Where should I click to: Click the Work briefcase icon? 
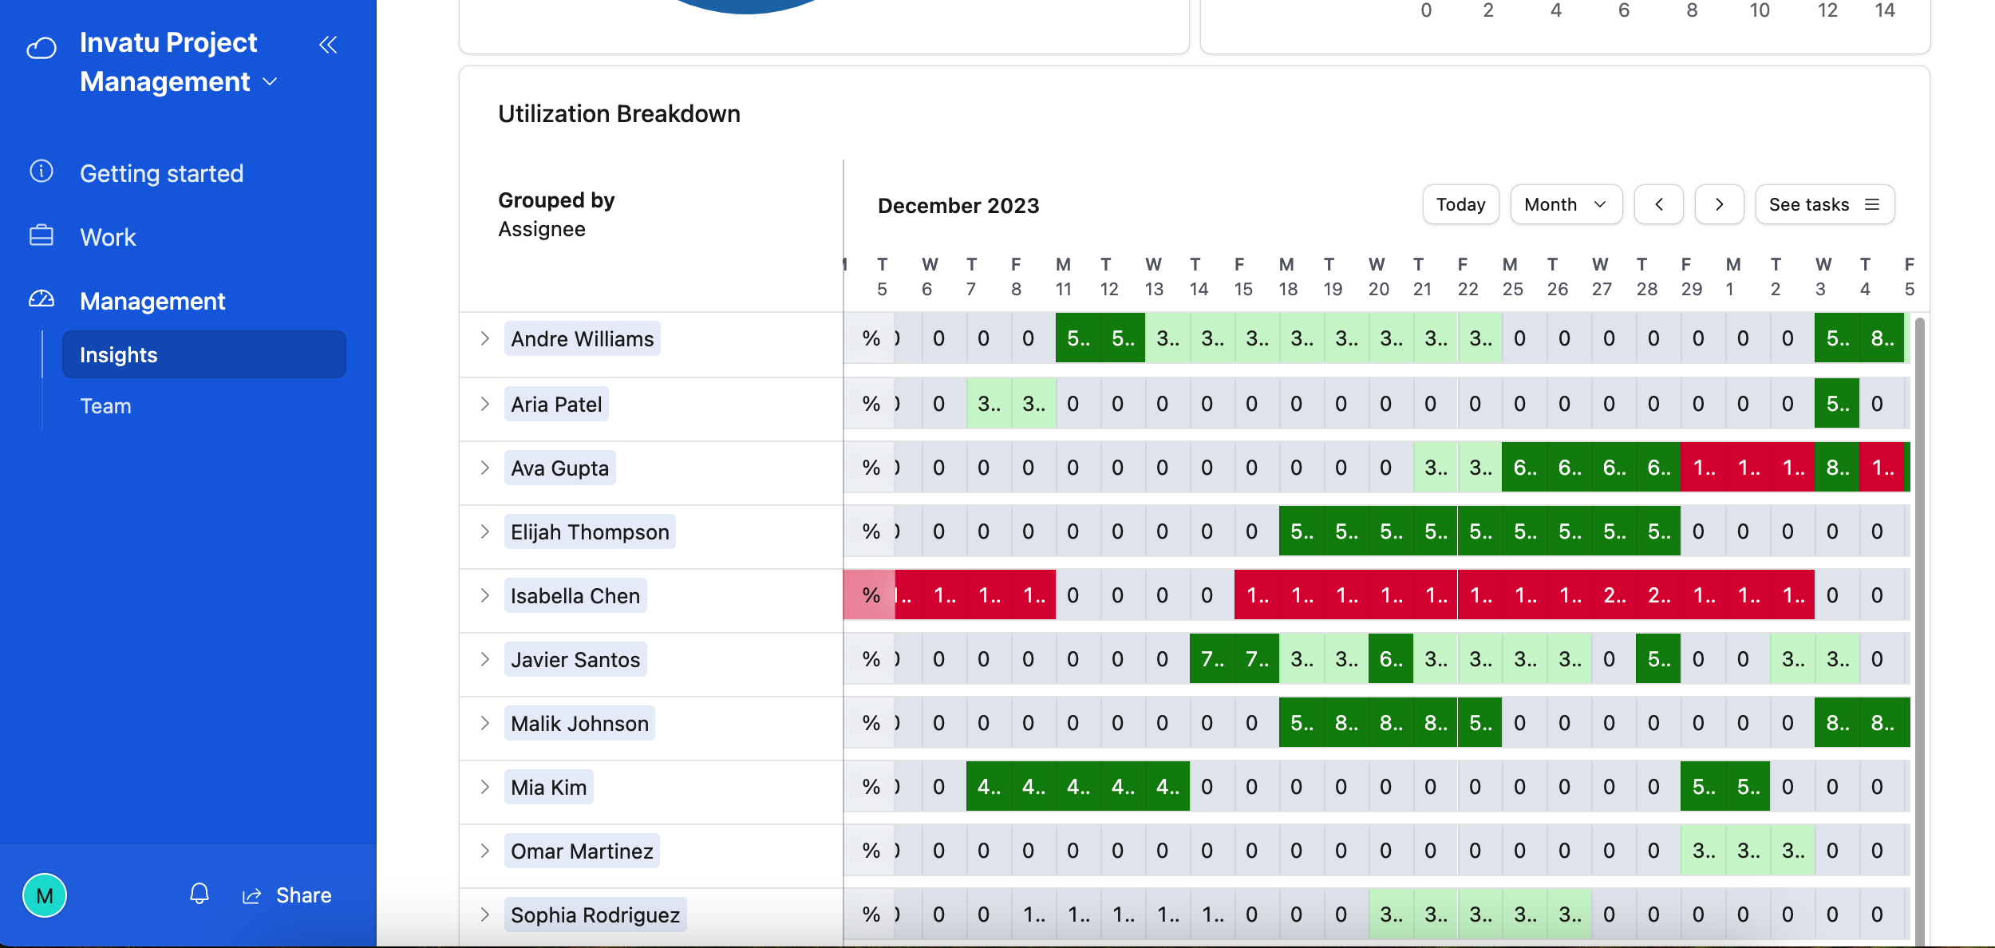pos(41,236)
